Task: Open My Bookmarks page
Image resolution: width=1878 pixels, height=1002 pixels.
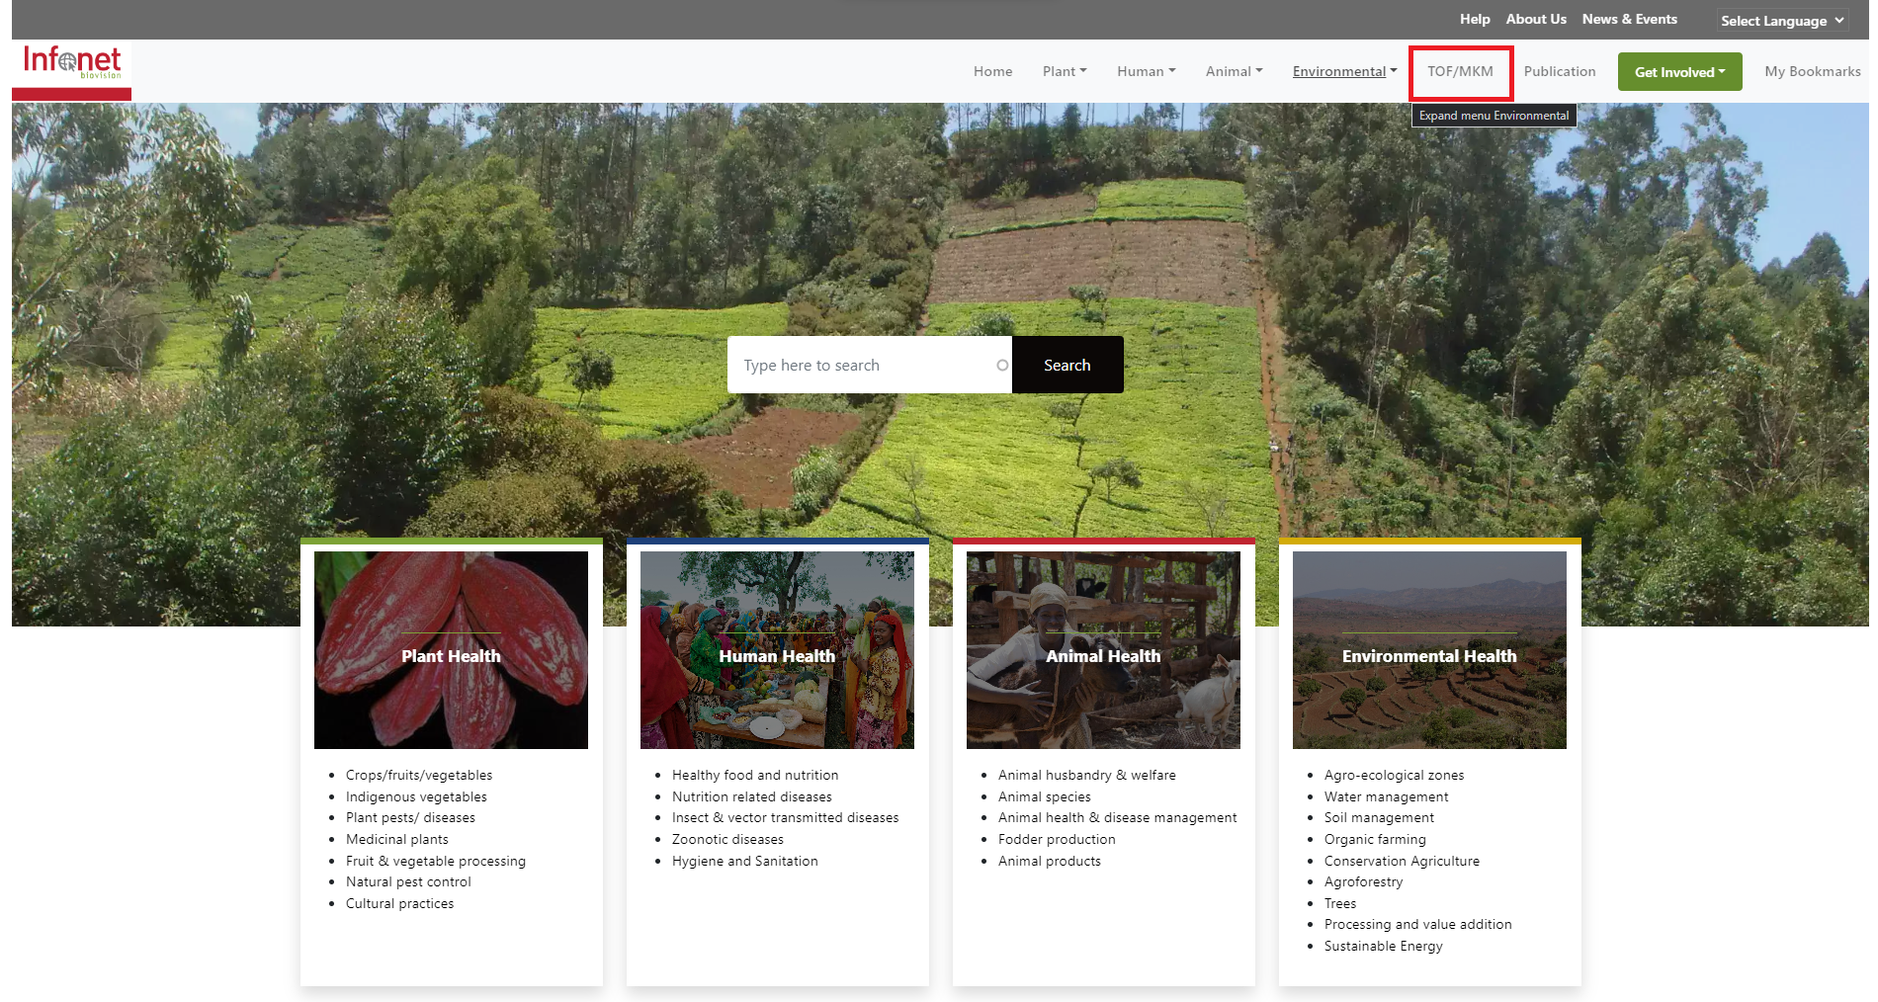Action: (x=1812, y=71)
